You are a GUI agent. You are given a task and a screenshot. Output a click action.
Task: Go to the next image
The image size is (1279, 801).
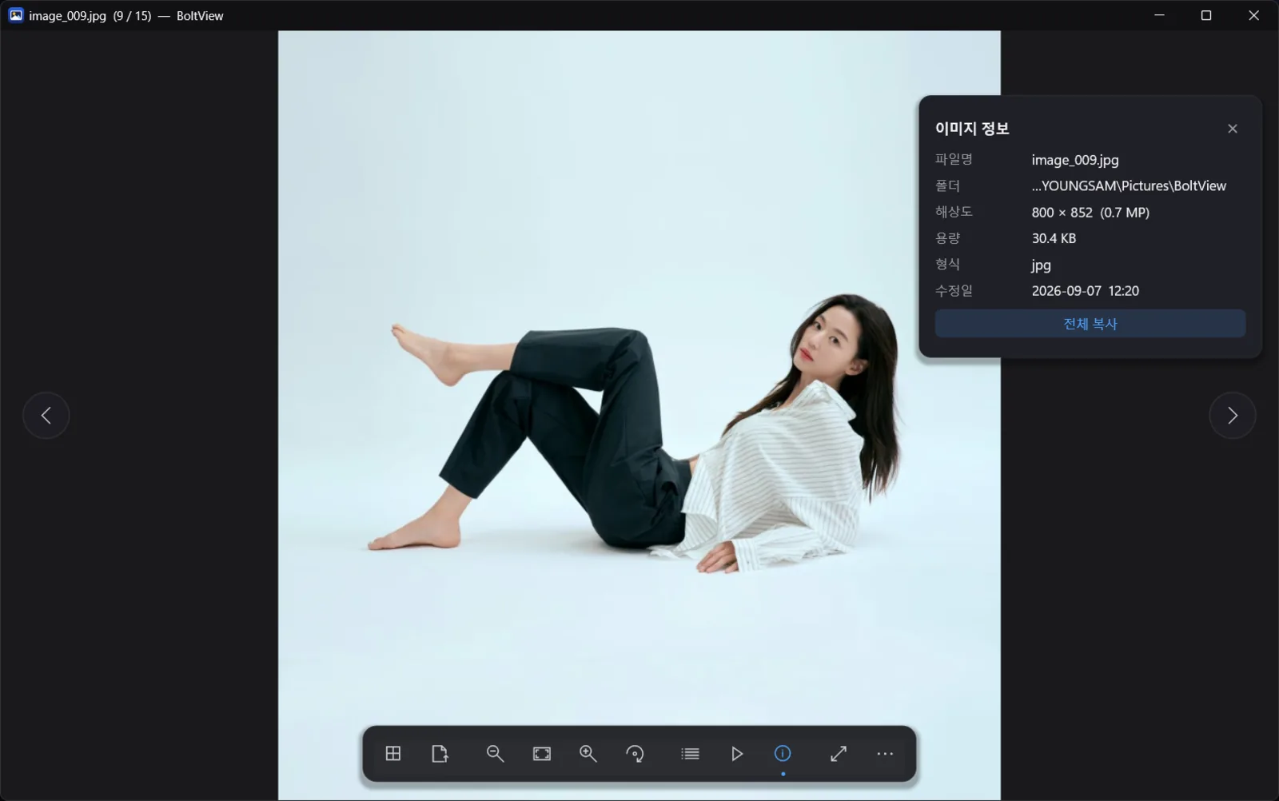pyautogui.click(x=1232, y=416)
